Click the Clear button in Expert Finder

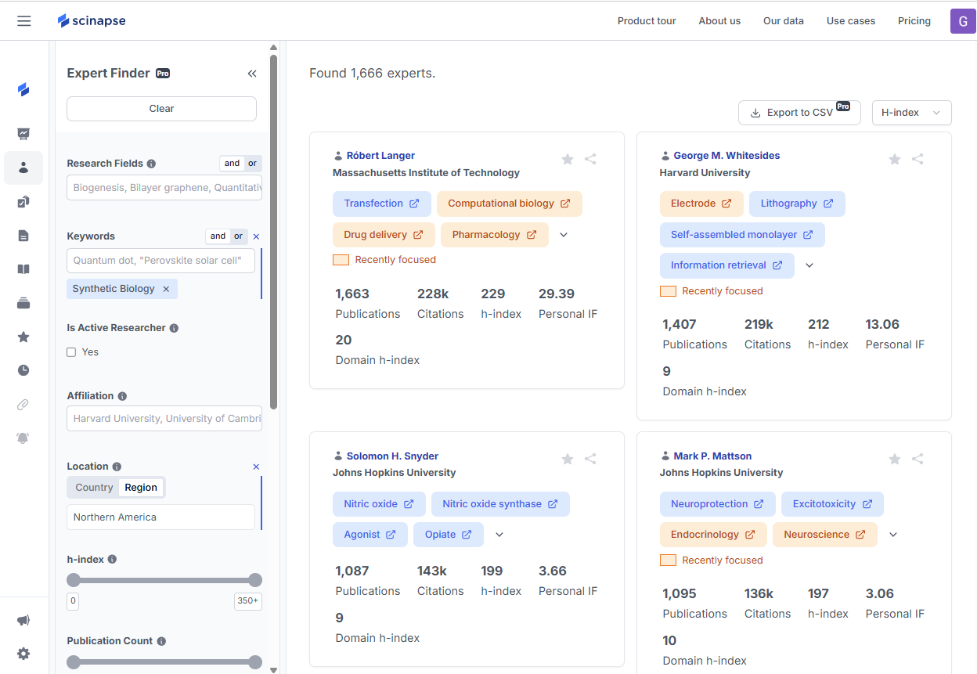(161, 109)
